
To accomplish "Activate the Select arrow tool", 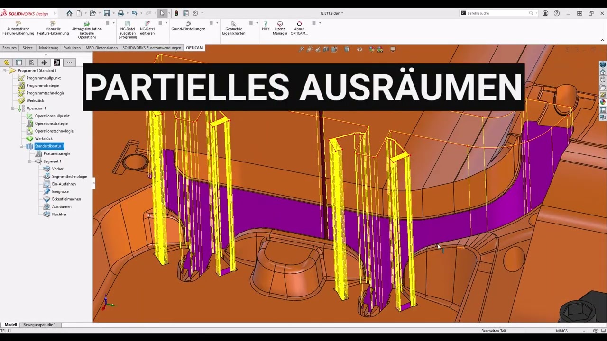I will coord(162,13).
